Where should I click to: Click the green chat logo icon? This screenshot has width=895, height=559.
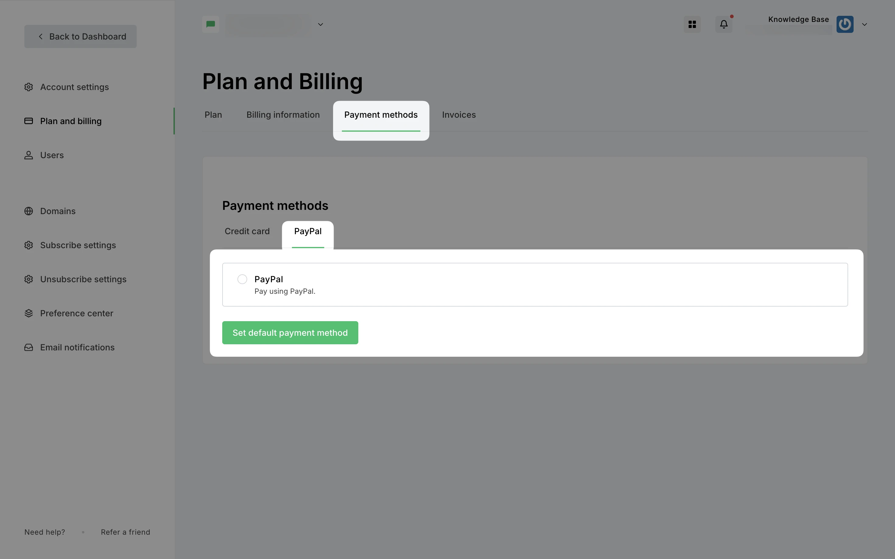211,24
